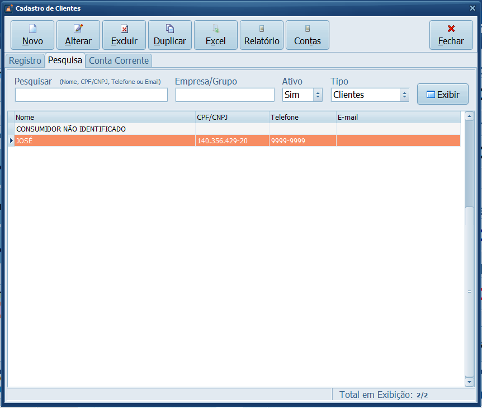
Task: Select the Pesquisa tab
Action: pos(65,60)
